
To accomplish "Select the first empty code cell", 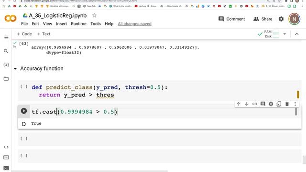I will (160, 139).
